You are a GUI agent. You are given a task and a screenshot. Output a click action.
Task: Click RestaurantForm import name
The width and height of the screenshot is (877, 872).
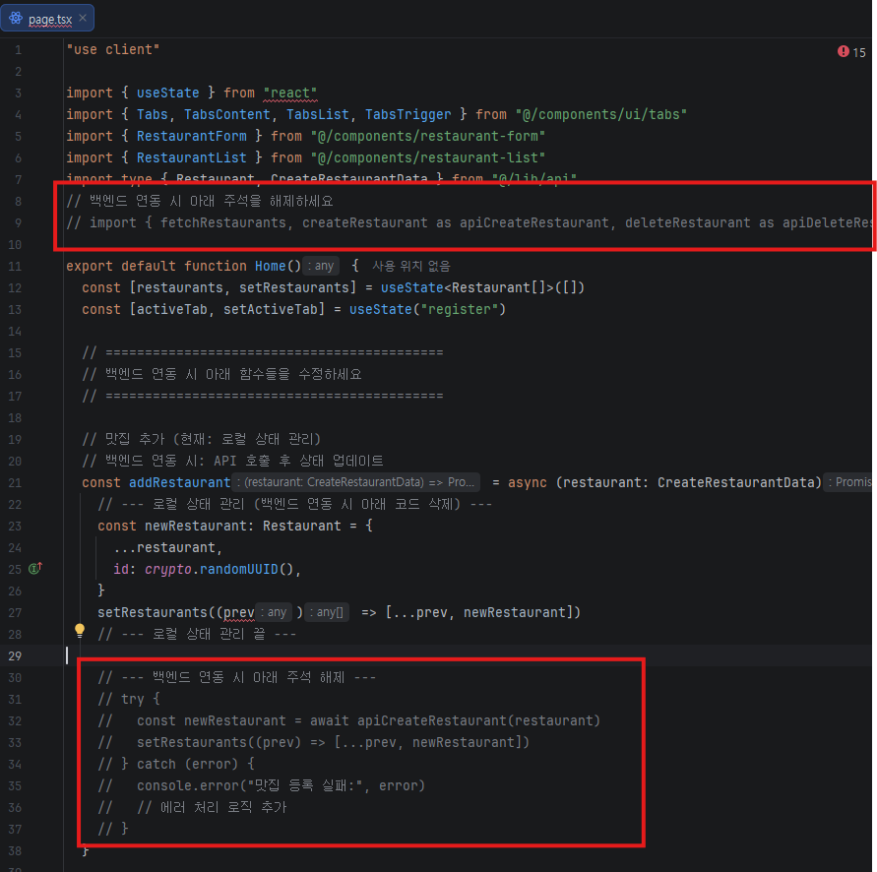(x=191, y=136)
